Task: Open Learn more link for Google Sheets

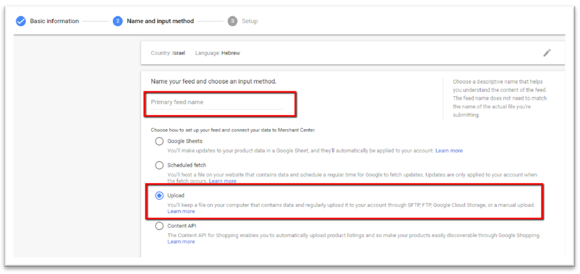Action: coord(449,150)
